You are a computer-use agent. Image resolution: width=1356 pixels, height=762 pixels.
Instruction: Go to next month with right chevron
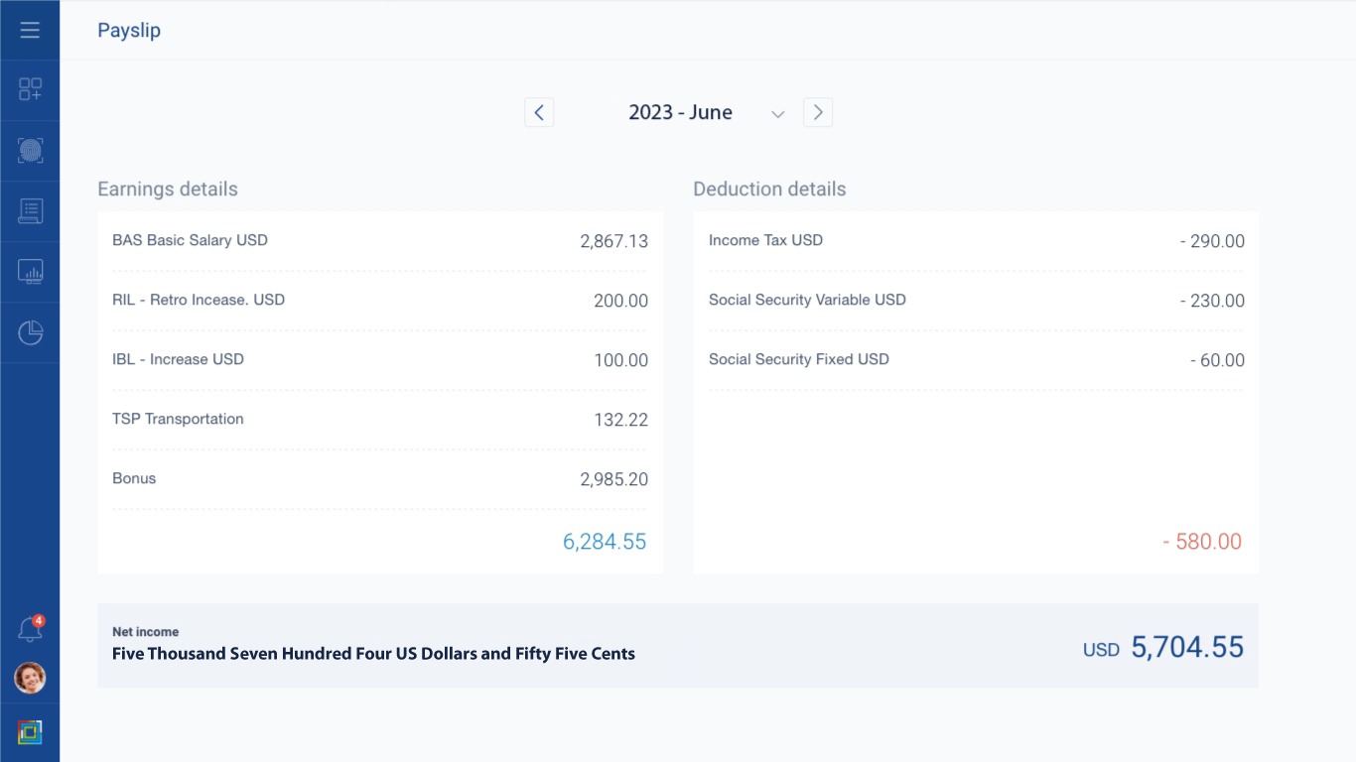pos(817,112)
